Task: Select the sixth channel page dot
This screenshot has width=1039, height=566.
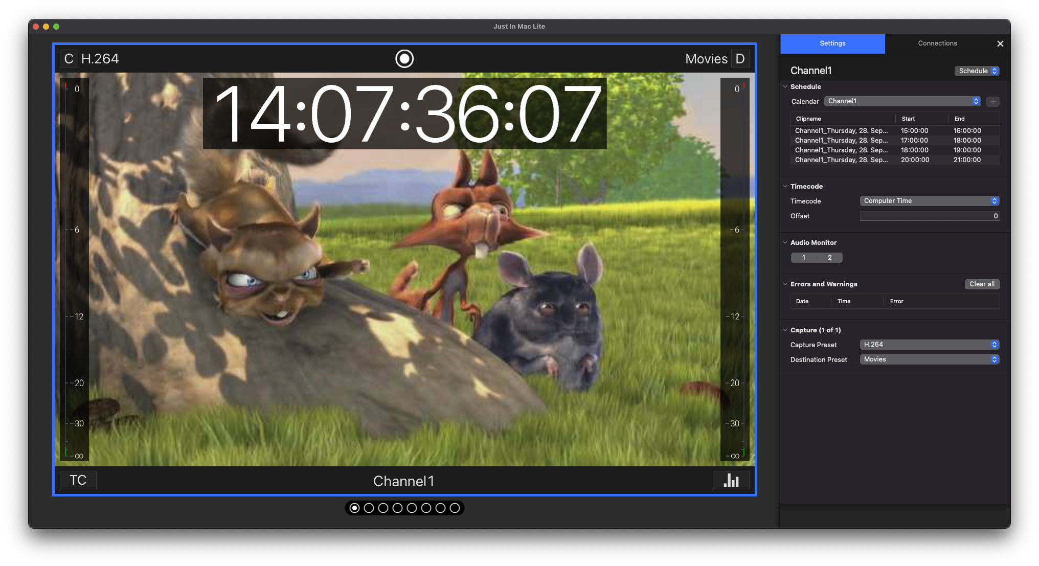Action: pyautogui.click(x=426, y=508)
